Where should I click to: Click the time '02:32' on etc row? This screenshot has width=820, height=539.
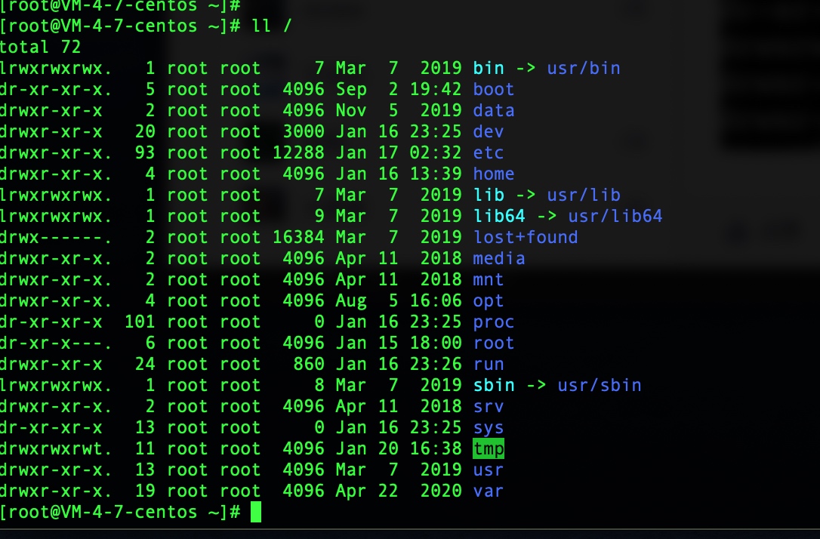436,152
